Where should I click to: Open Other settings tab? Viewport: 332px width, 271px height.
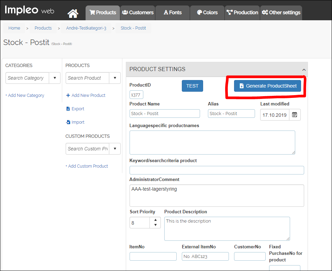(281, 13)
